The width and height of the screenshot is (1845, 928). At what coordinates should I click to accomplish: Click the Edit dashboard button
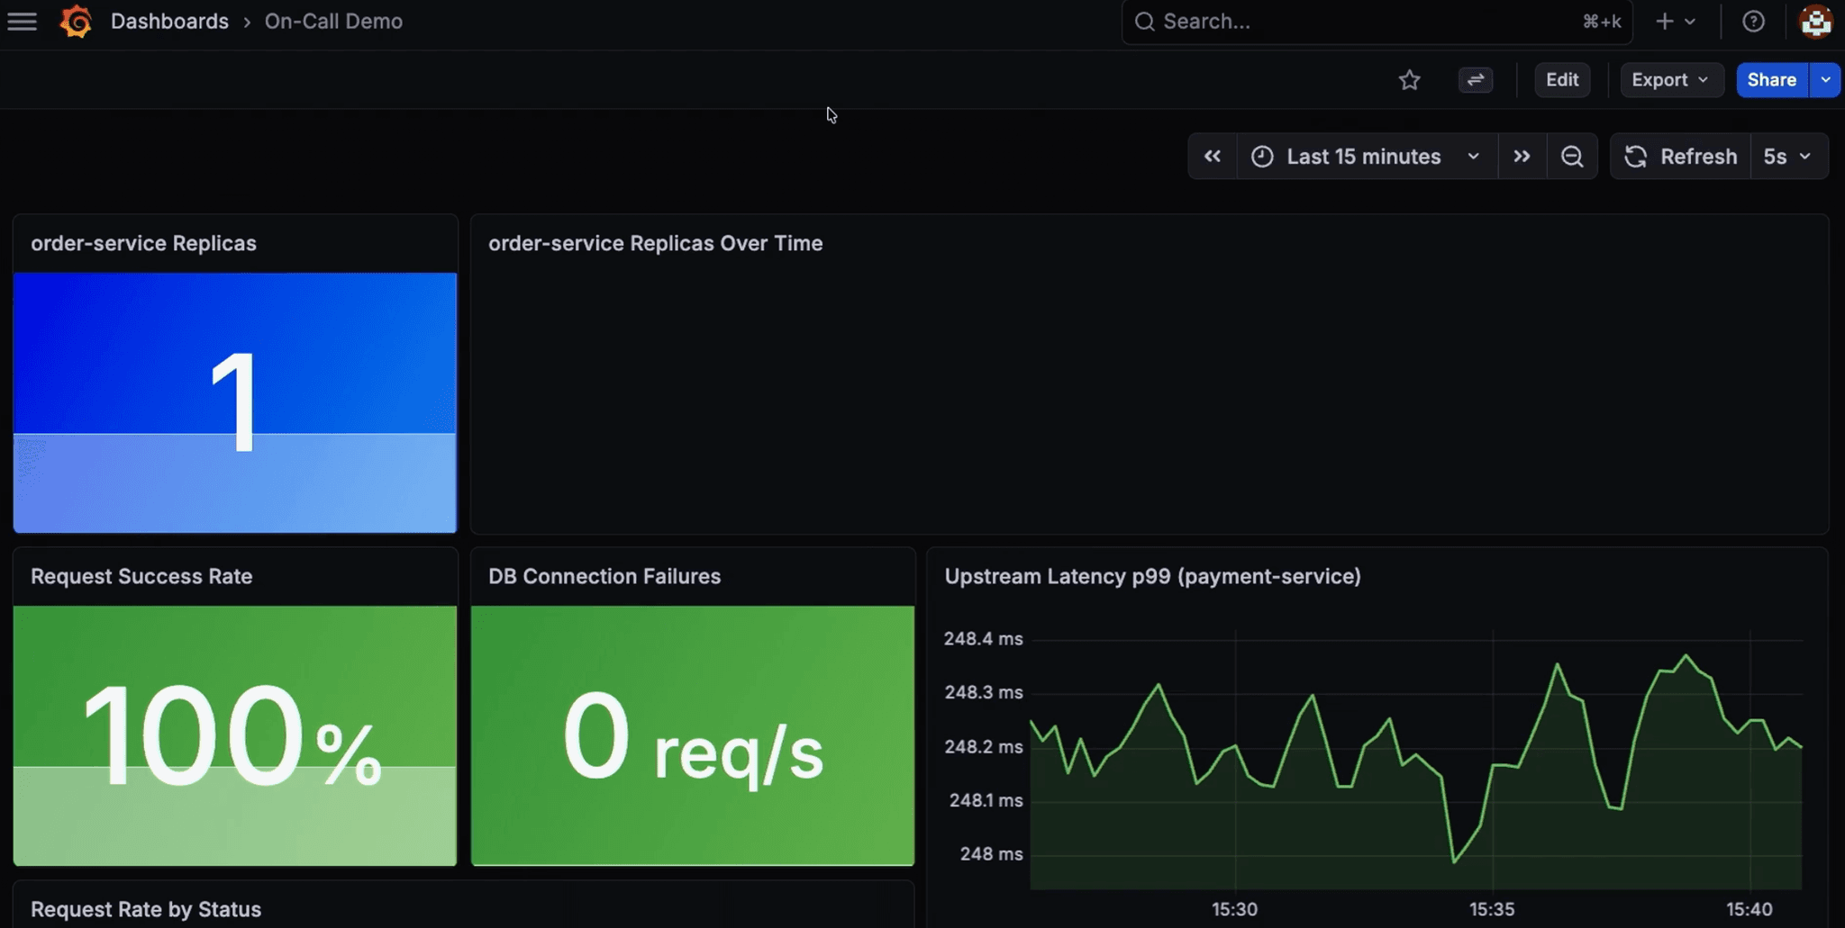(1562, 80)
